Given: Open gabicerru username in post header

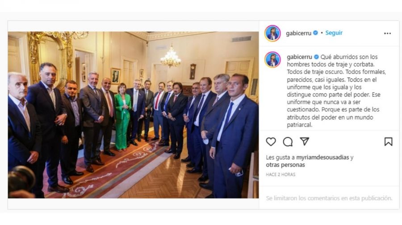Looking at the screenshot, I should point(298,33).
